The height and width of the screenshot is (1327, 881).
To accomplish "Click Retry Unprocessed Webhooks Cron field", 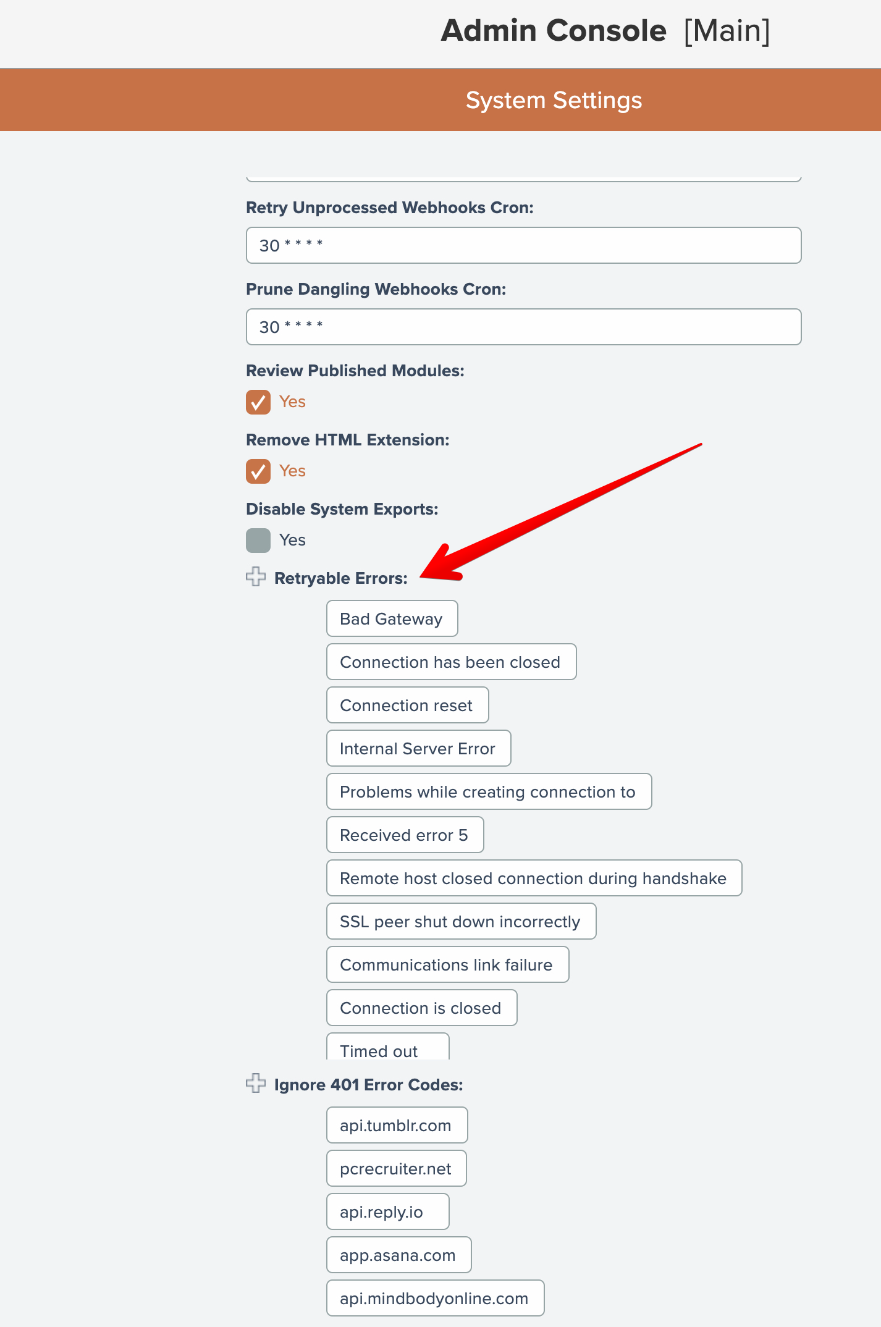I will point(523,245).
